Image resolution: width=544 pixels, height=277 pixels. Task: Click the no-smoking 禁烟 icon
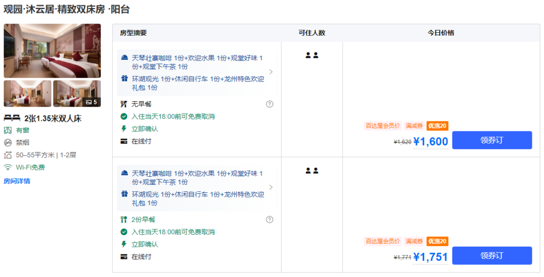point(8,143)
